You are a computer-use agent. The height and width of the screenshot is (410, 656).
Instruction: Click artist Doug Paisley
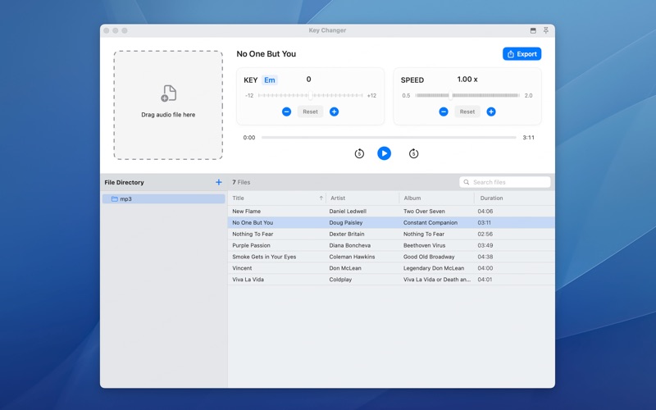point(345,222)
